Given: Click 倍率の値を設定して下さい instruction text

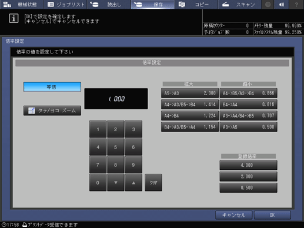Looking at the screenshot, I should [x=45, y=52].
